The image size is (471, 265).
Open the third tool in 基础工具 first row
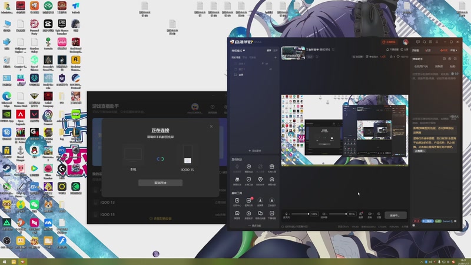coord(260,202)
